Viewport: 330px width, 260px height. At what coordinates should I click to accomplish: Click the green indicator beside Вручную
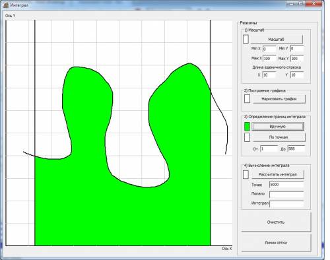coord(247,127)
